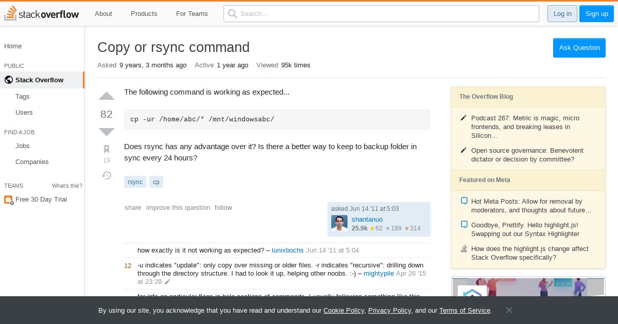Image resolution: width=618 pixels, height=324 pixels.
Task: Click the Jun 14 '11 at 5:04 comment timestamp
Action: [x=332, y=250]
